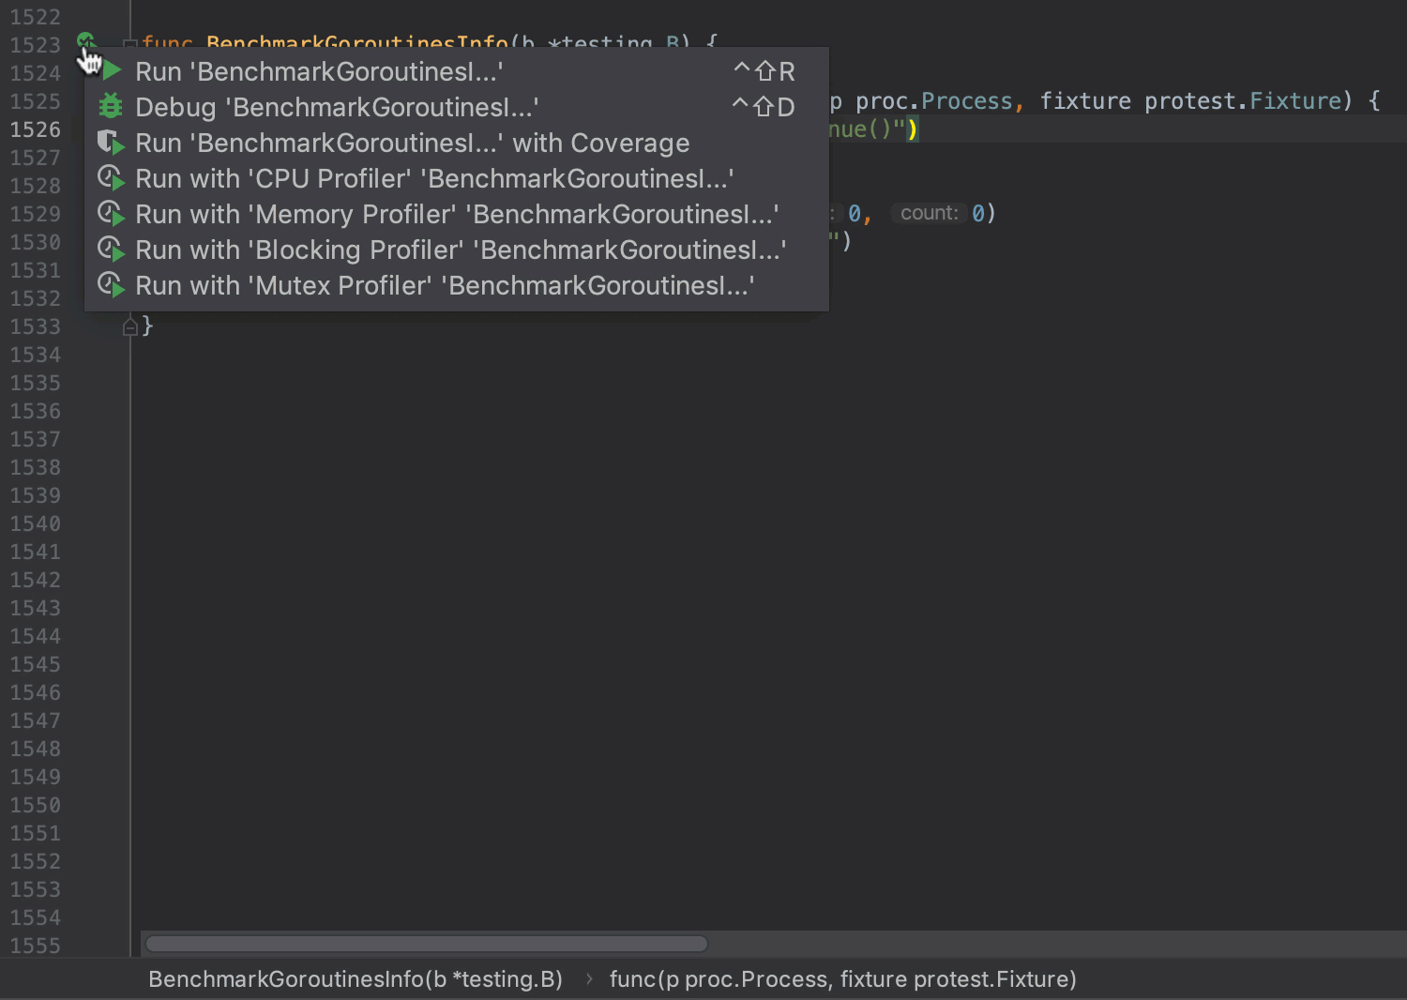The width and height of the screenshot is (1407, 1000).
Task: Click the highlighted yellow parenthesis on line 1526
Action: coord(912,129)
